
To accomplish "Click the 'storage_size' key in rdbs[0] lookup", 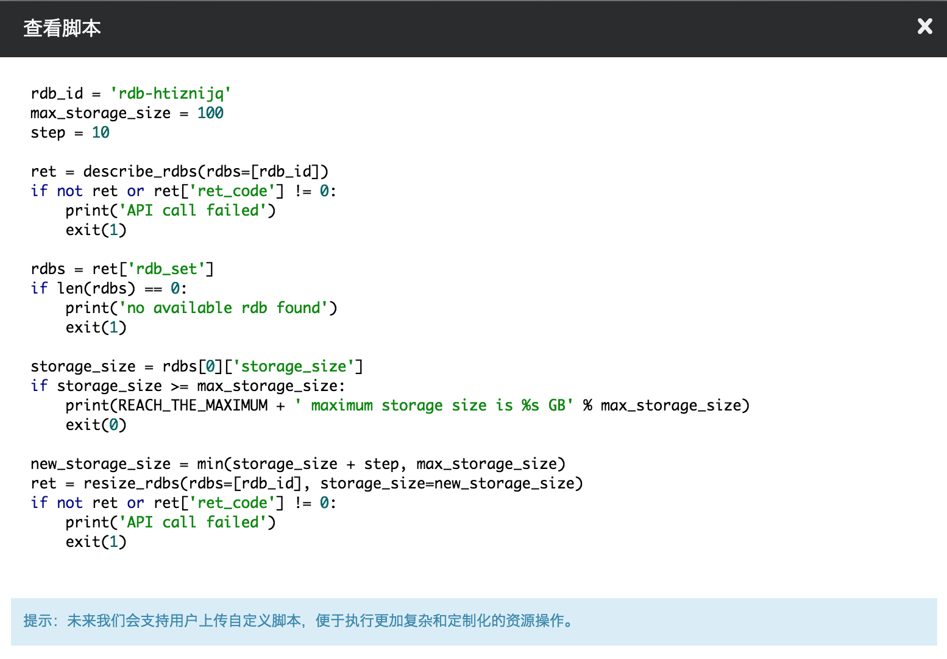I will pos(294,366).
